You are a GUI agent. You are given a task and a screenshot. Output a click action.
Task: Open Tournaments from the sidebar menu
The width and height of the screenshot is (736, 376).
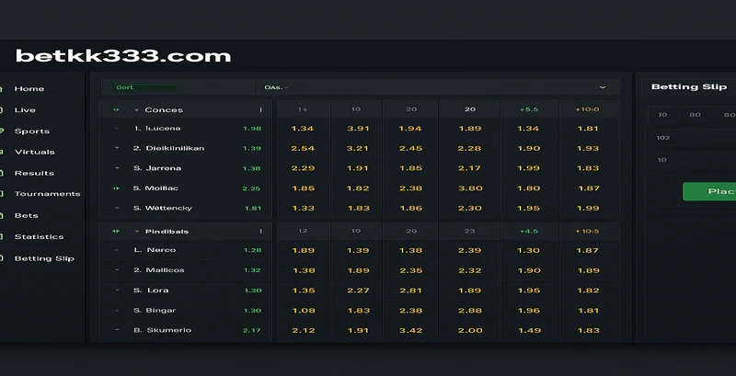point(47,194)
